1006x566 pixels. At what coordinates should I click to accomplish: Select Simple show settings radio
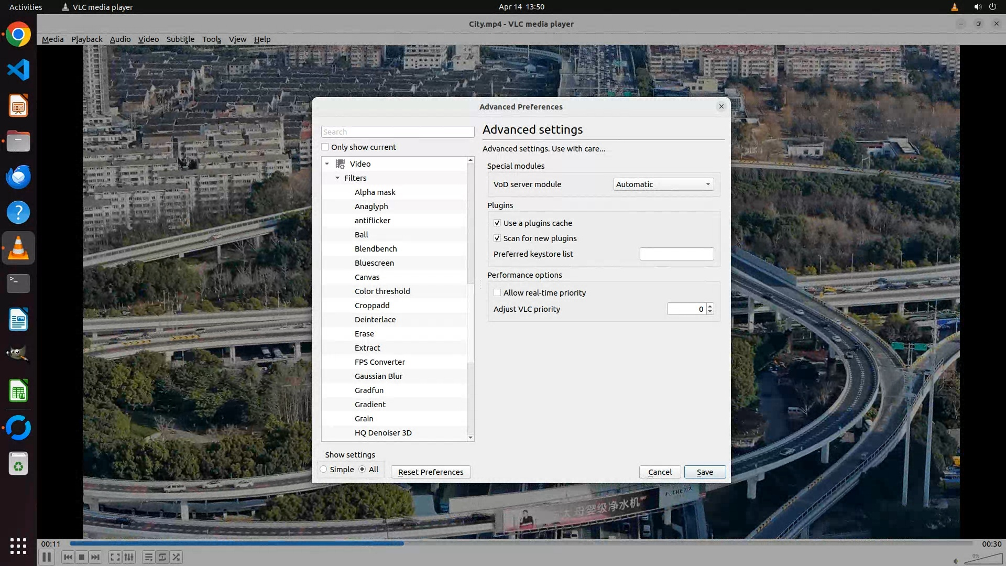tap(324, 470)
